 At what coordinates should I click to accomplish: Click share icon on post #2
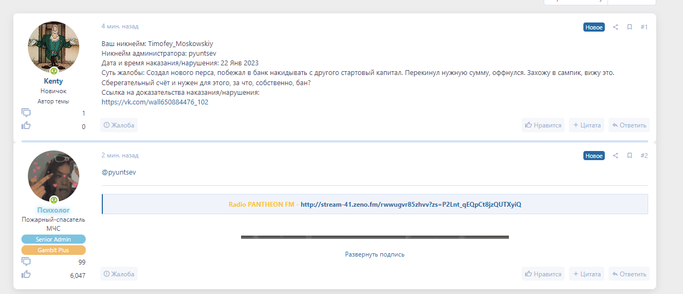coord(616,156)
